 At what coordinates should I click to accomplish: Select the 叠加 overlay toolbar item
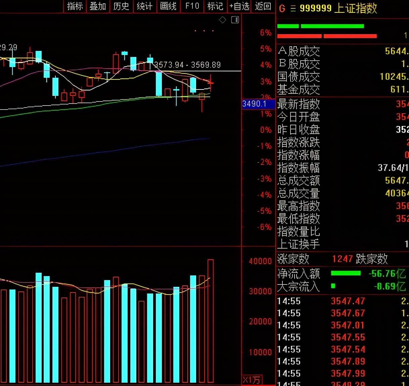click(x=98, y=6)
